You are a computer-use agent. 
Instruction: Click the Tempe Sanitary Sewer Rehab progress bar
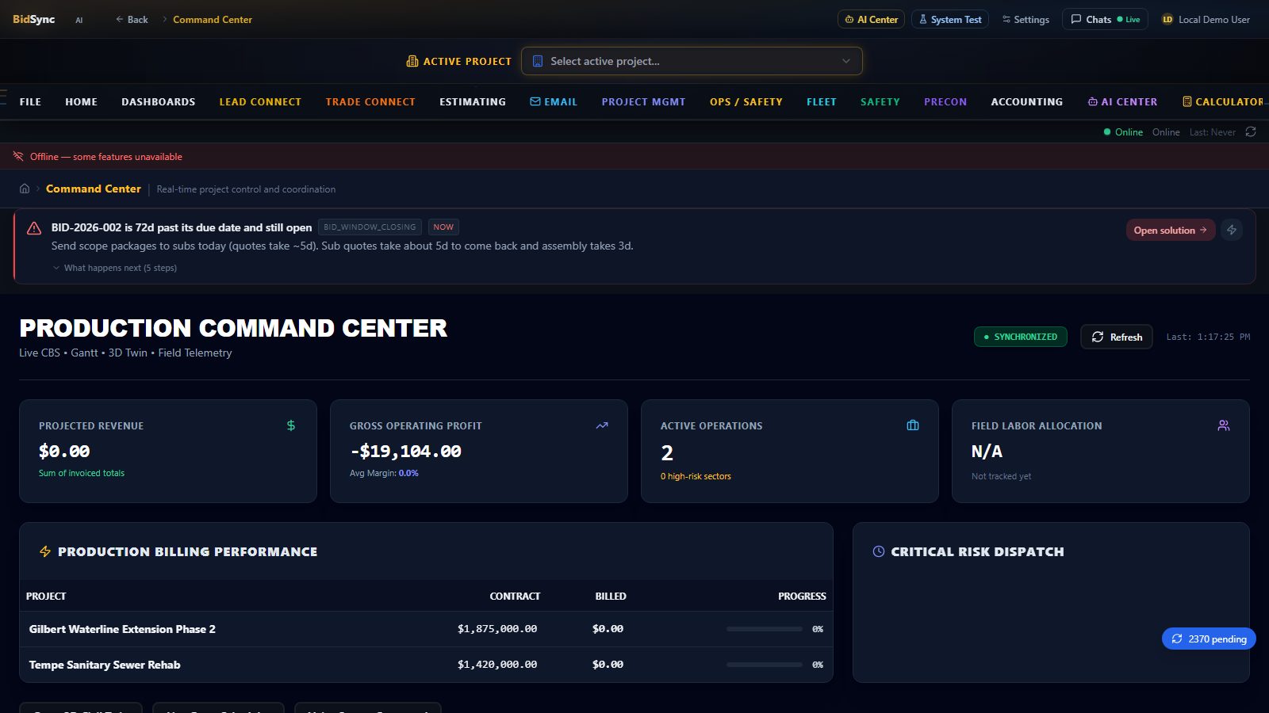(765, 665)
